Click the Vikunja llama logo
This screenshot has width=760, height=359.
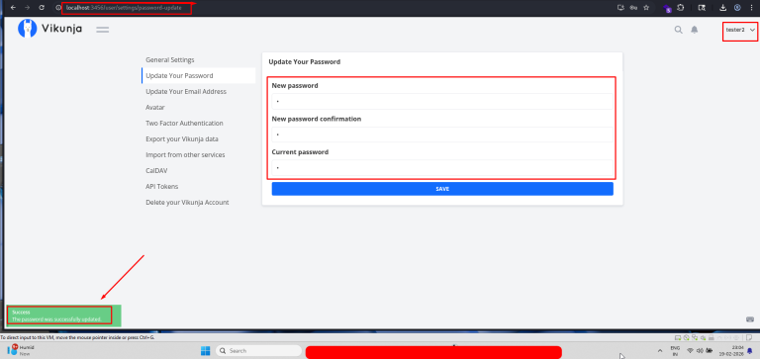point(27,29)
